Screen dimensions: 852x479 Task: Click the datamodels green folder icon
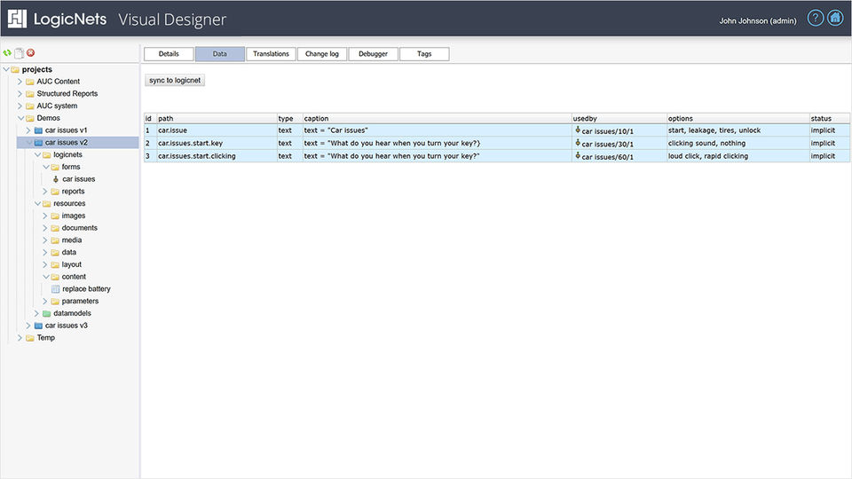click(47, 313)
